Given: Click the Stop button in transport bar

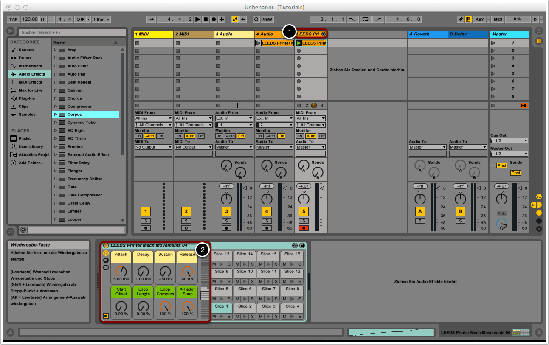Looking at the screenshot, I should tap(206, 20).
